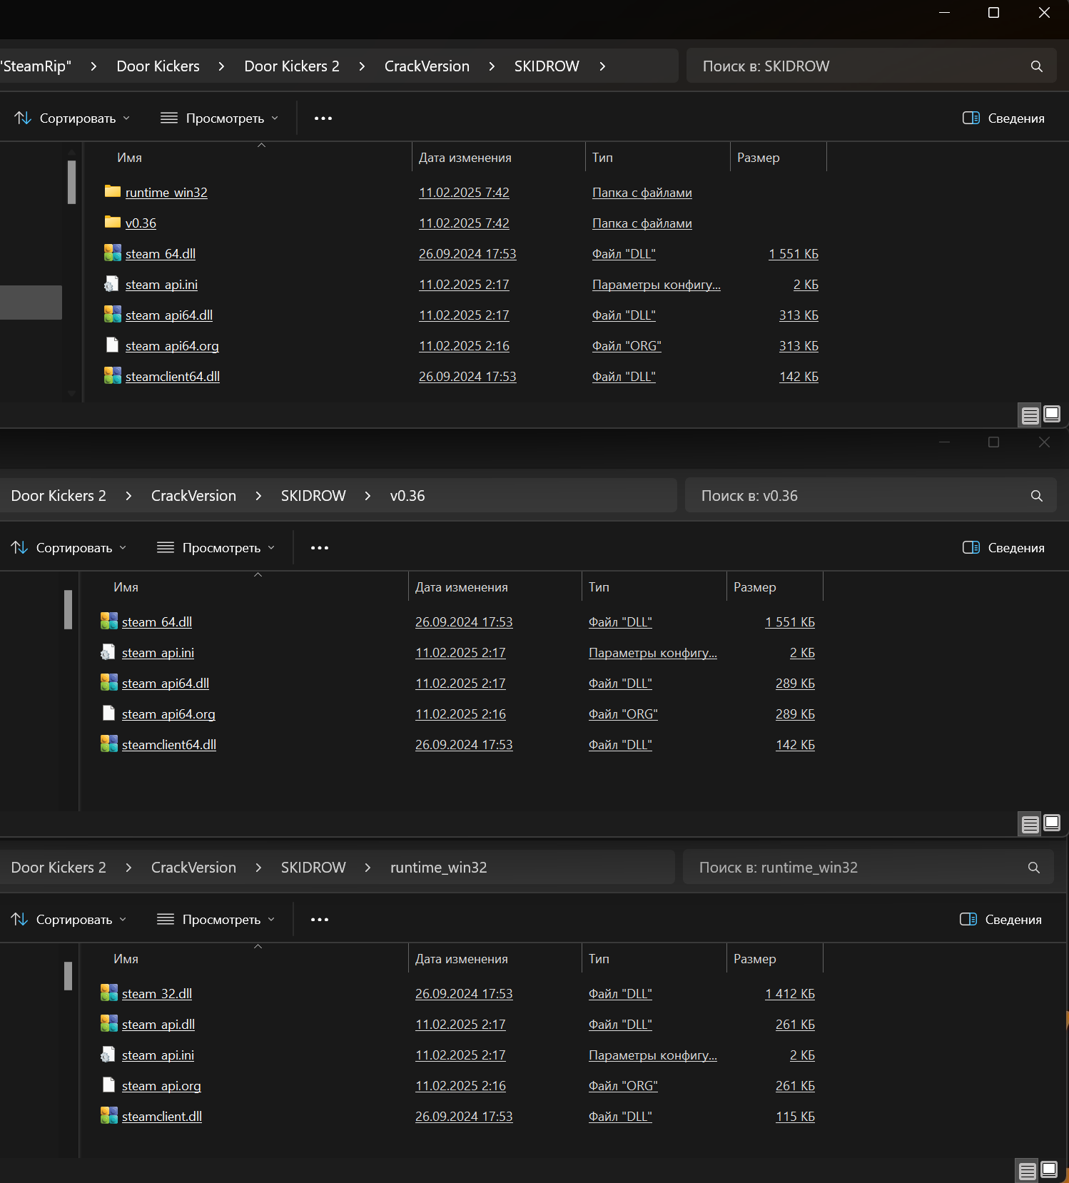This screenshot has width=1069, height=1183.
Task: Open Просмотреть dropdown in SKIDROW window
Action: (219, 118)
